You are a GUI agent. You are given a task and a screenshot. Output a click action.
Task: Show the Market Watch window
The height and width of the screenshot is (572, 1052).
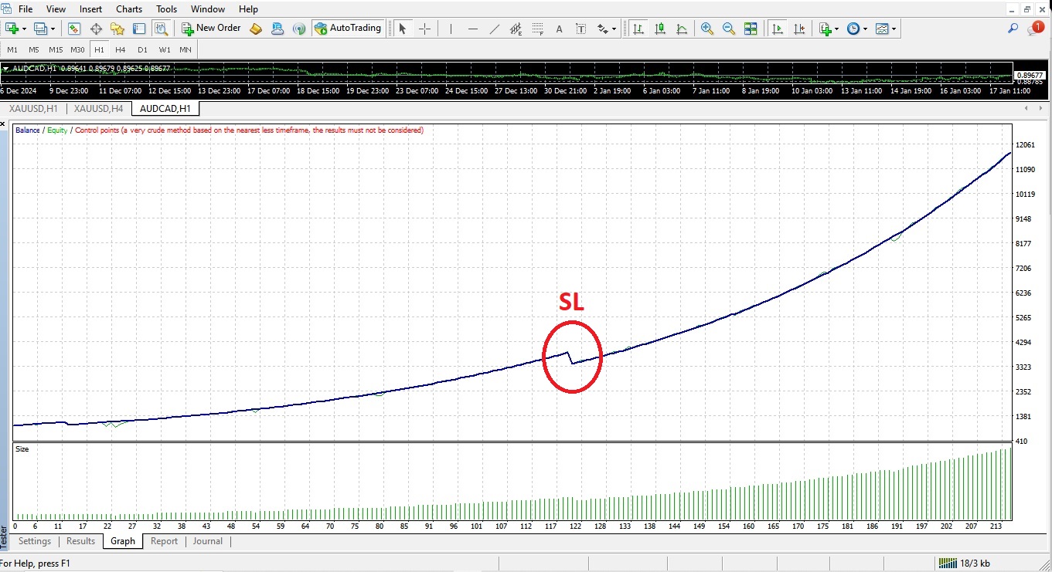(74, 29)
